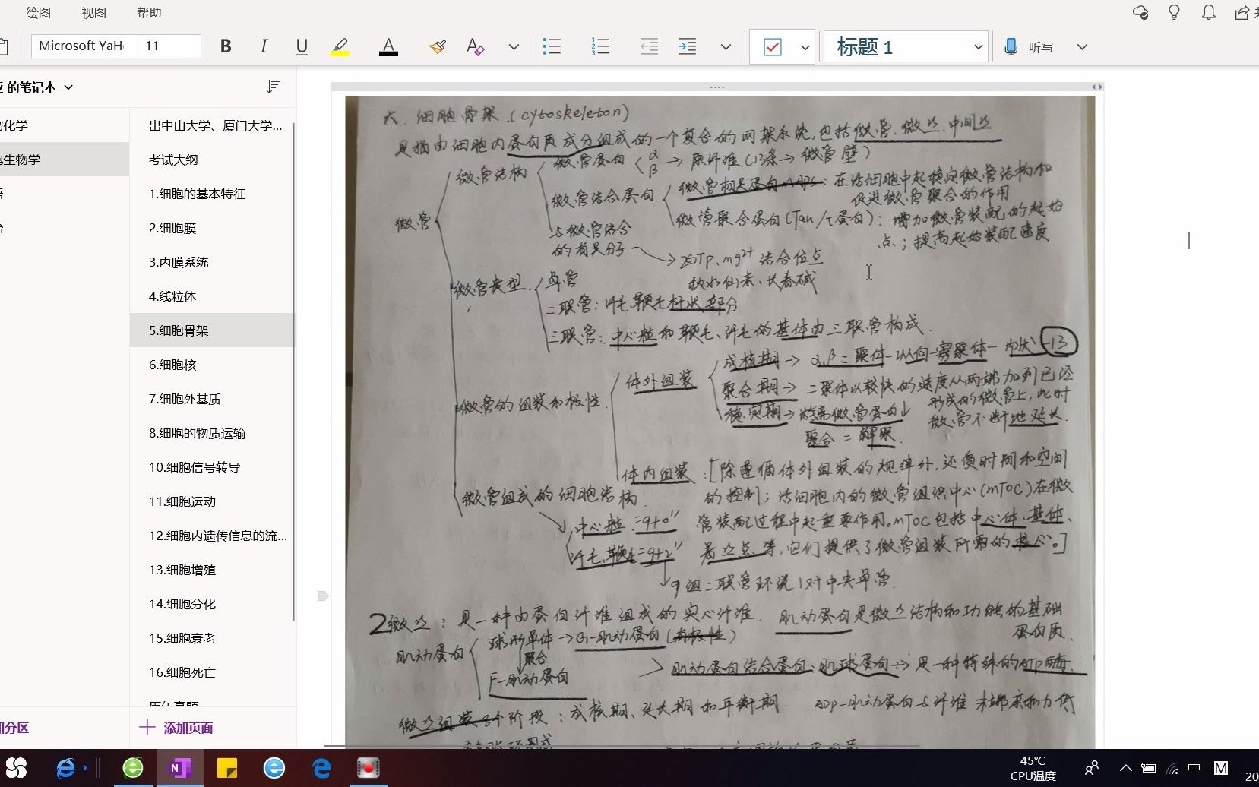Apply font color to text
Image resolution: width=1259 pixels, height=787 pixels.
pos(388,46)
